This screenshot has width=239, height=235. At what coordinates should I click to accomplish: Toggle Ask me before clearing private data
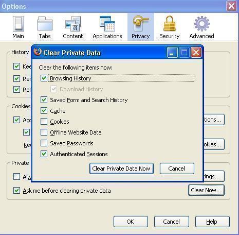16,191
